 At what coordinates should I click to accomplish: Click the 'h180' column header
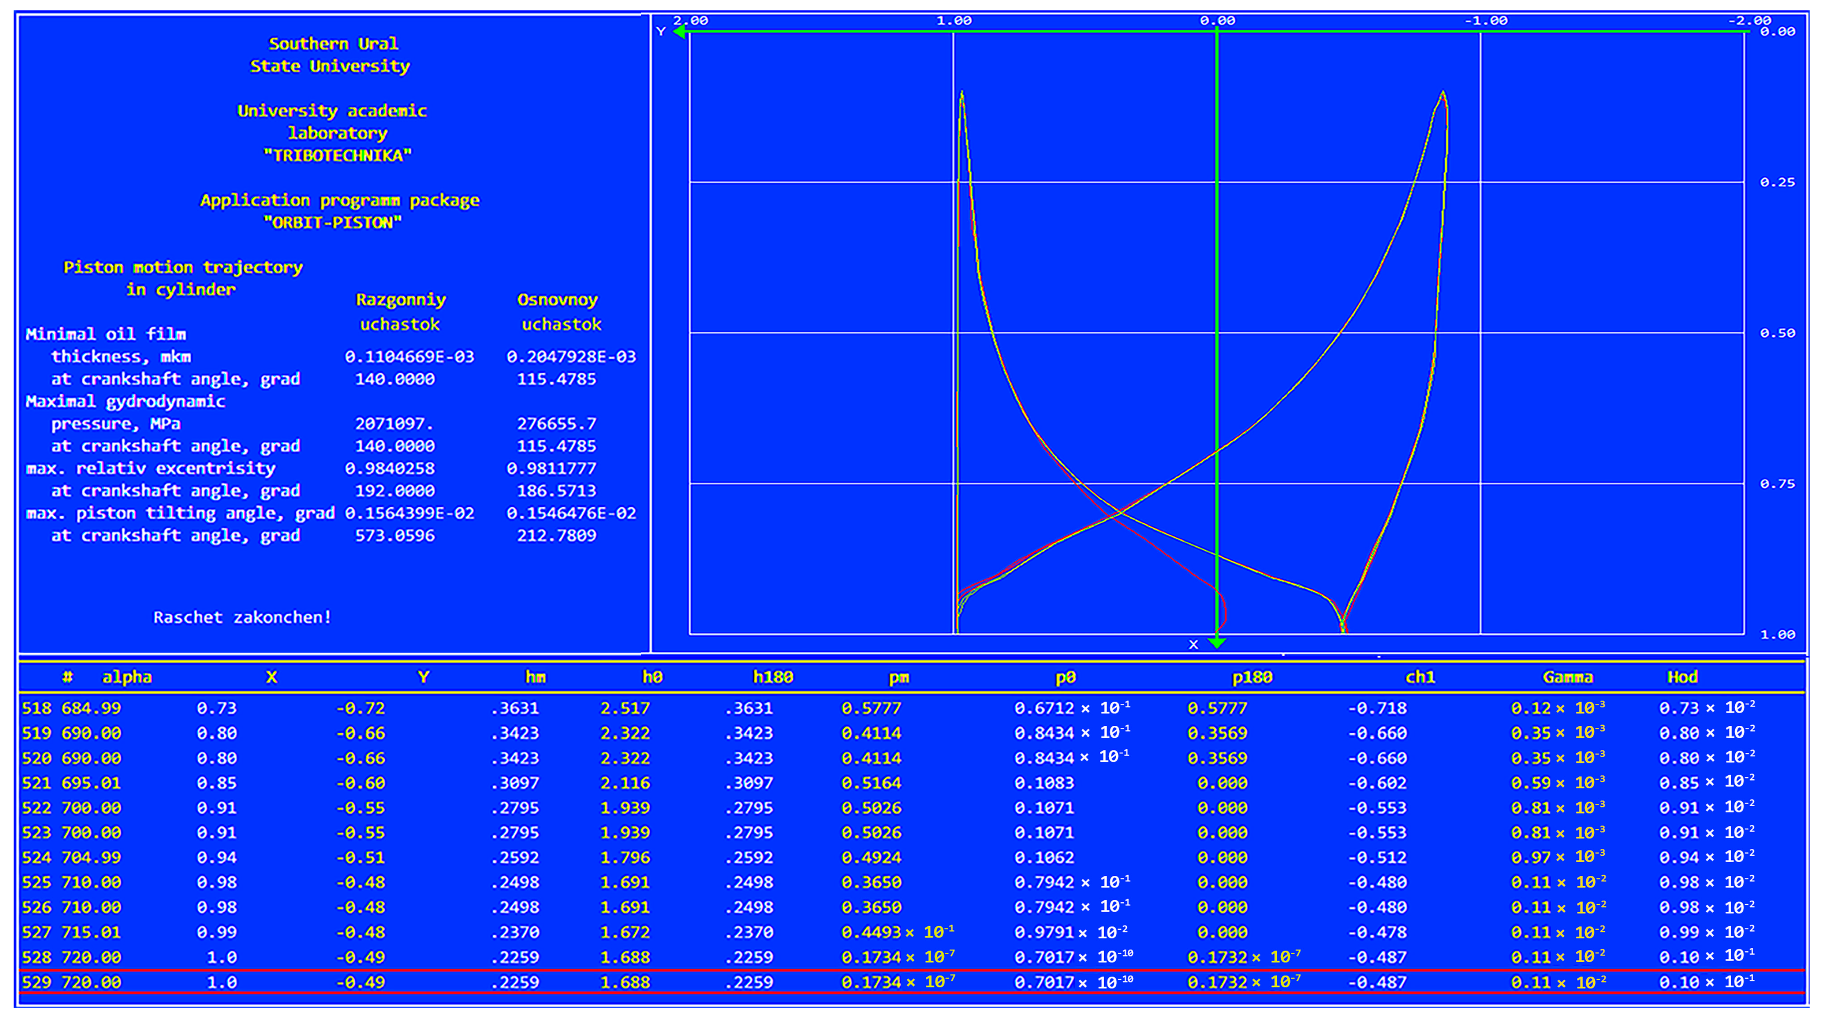tap(773, 677)
